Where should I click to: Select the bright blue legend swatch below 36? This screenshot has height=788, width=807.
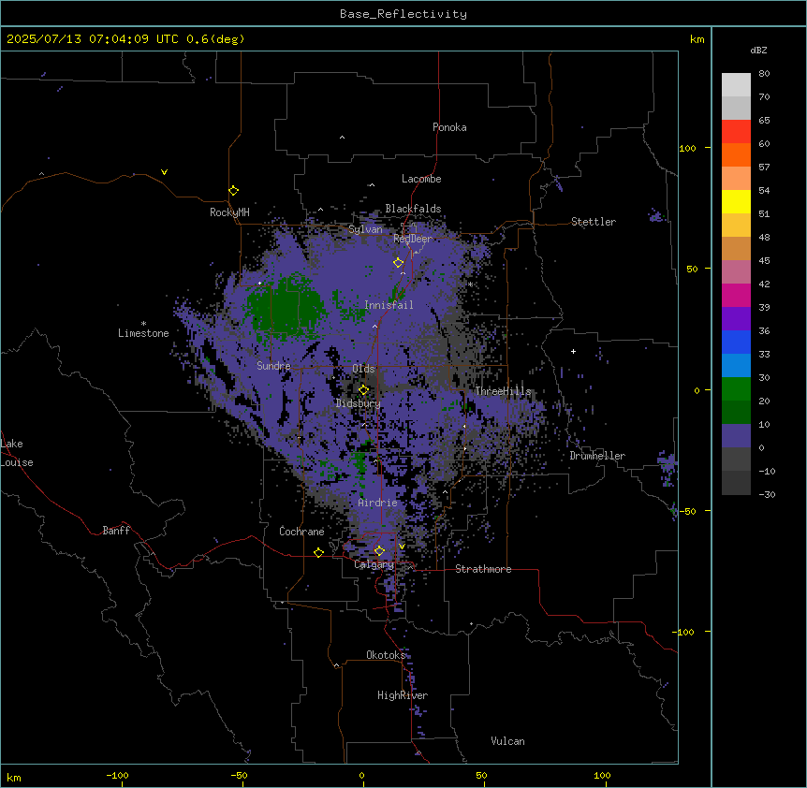point(736,342)
